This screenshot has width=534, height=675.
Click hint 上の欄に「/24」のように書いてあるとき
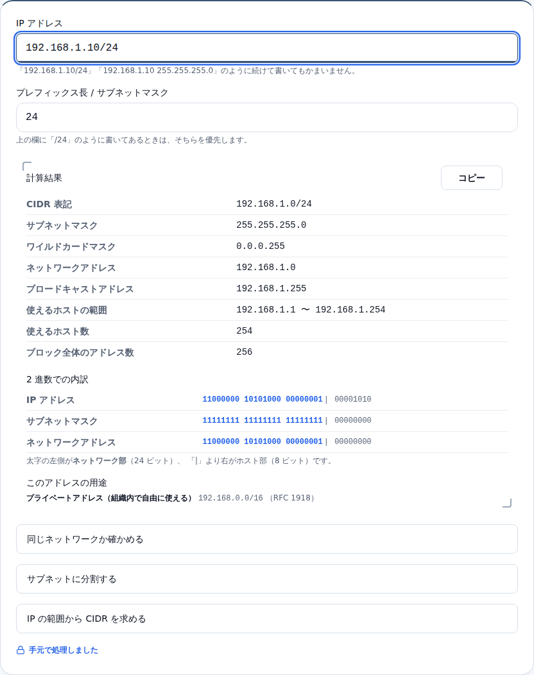(133, 140)
